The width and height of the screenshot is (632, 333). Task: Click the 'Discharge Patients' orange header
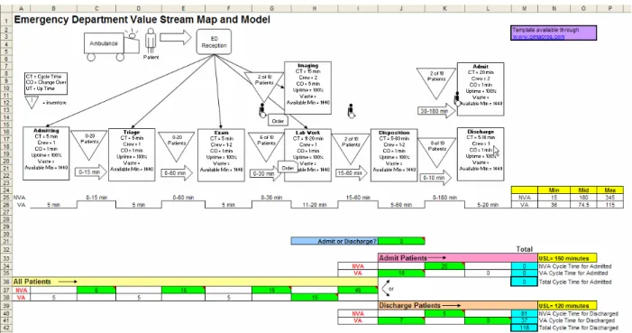coord(458,306)
